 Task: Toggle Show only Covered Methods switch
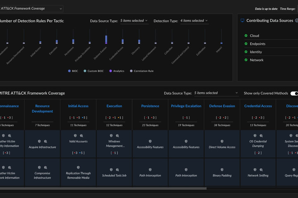(x=294, y=93)
